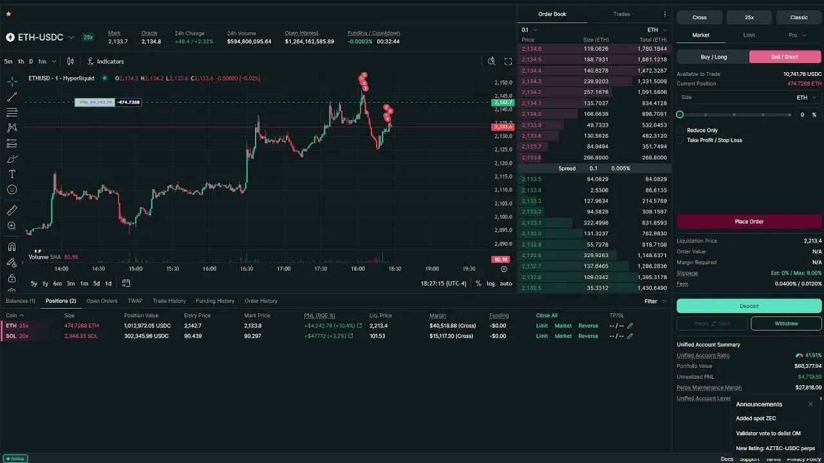Sort positions by the Coin column
Viewport: 824px width, 463px height.
point(15,316)
